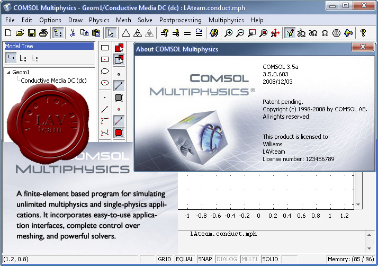Viewport: 378px width, 266px height.
Task: Select second Model Tree view mode button
Action: click(x=23, y=58)
